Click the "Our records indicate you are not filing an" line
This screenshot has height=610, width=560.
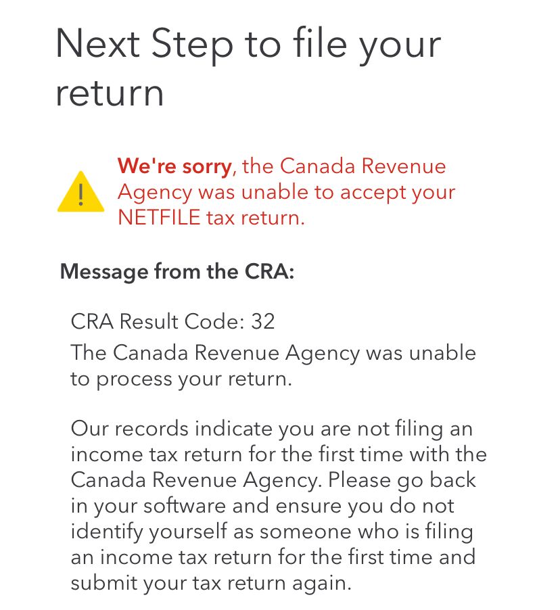pyautogui.click(x=272, y=429)
